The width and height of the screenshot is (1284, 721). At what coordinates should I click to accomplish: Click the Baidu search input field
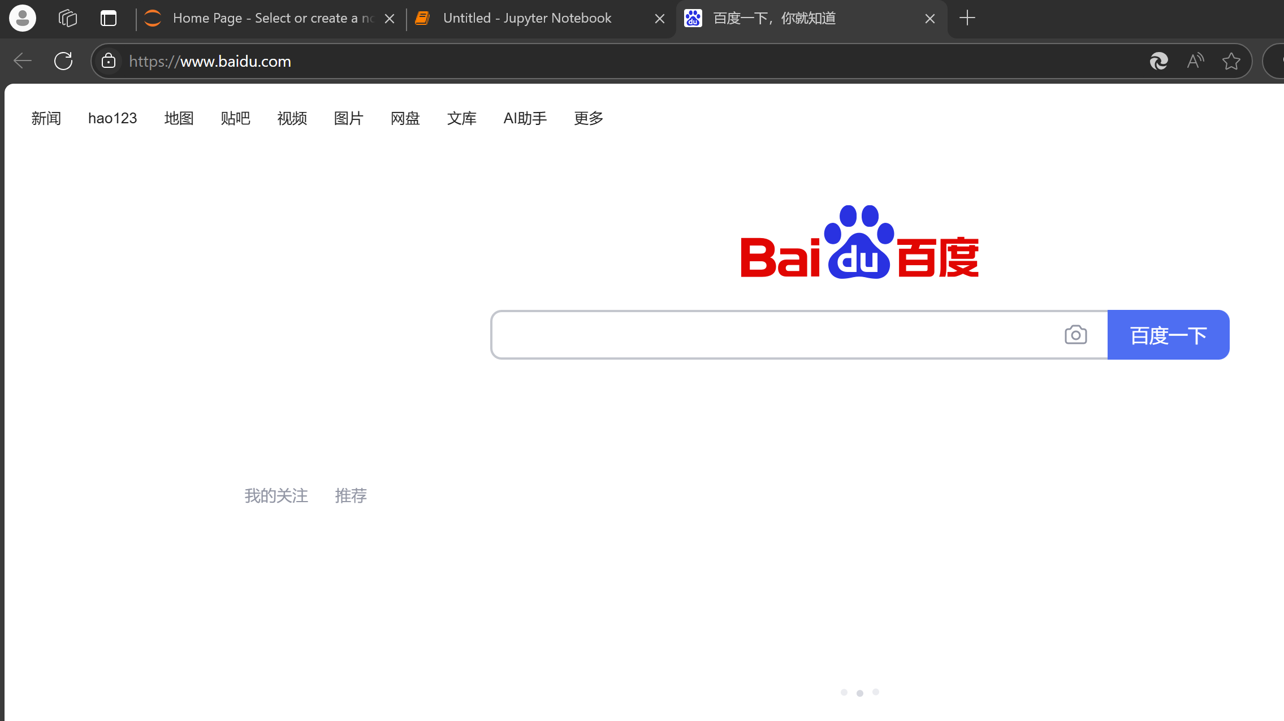pyautogui.click(x=775, y=335)
